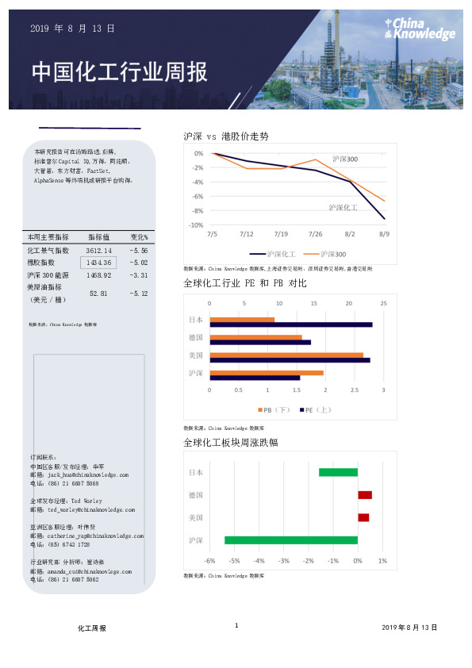Open email link ted_worley@chinaknowledge.com
This screenshot has height=668, width=472.
91,510
